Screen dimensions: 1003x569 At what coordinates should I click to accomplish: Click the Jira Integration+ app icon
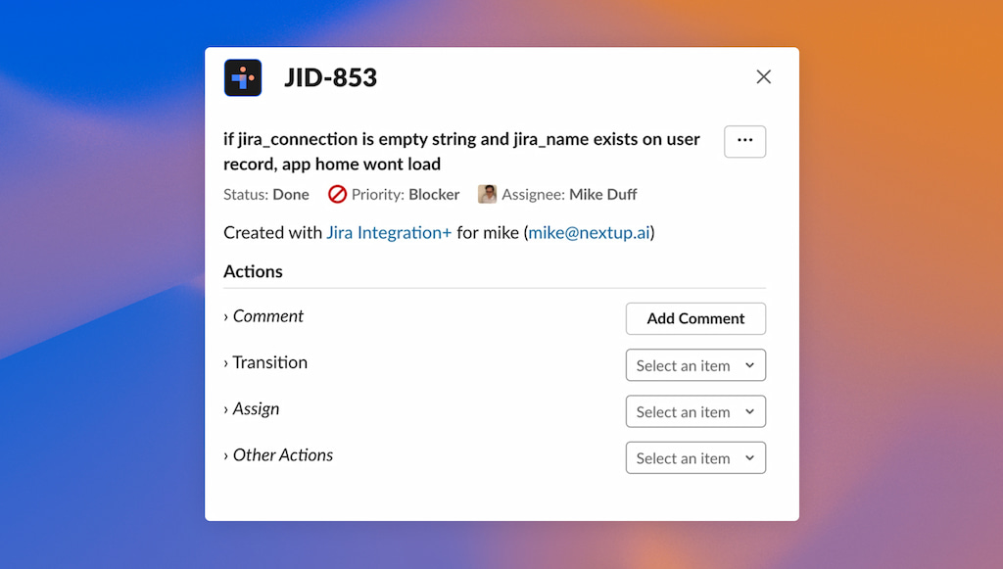242,77
